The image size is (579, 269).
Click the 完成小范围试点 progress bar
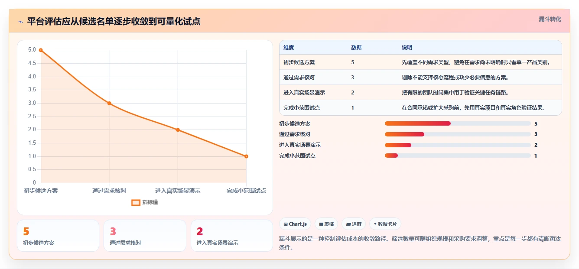[458, 156]
